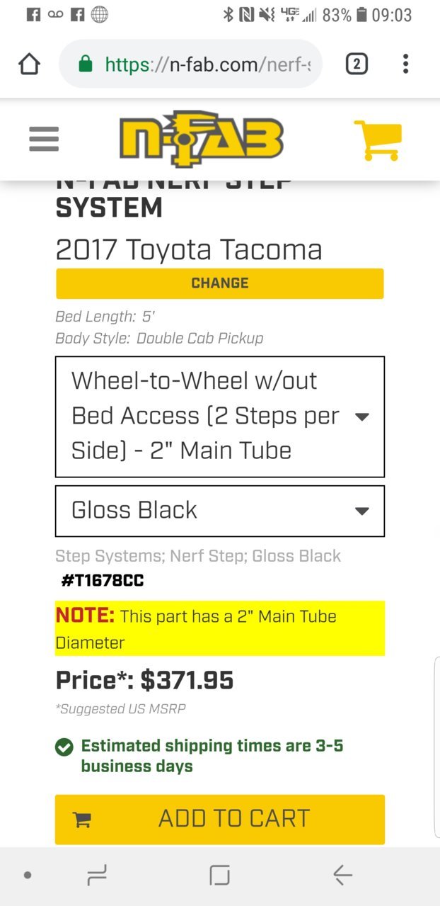Open the shopping cart icon
The width and height of the screenshot is (440, 906).
378,140
